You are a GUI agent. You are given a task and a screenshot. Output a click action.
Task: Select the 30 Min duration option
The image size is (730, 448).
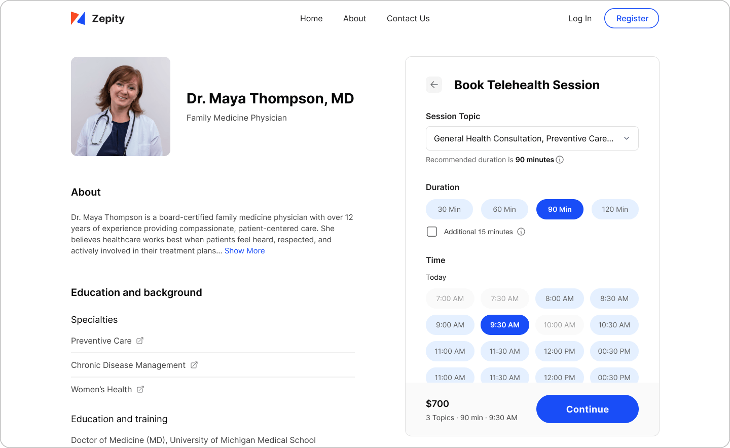click(x=449, y=209)
